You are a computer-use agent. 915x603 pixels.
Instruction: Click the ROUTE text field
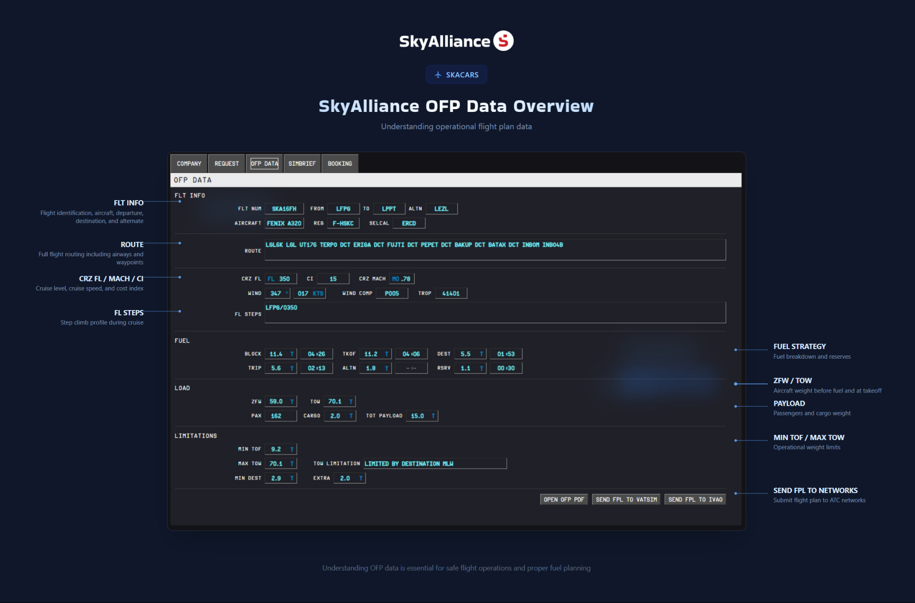click(495, 249)
